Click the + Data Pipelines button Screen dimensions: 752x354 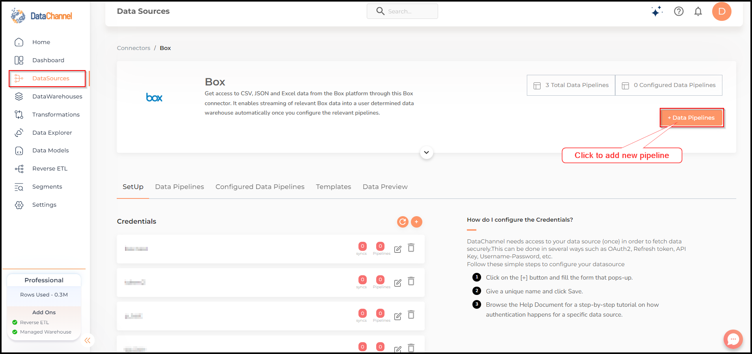coord(692,118)
